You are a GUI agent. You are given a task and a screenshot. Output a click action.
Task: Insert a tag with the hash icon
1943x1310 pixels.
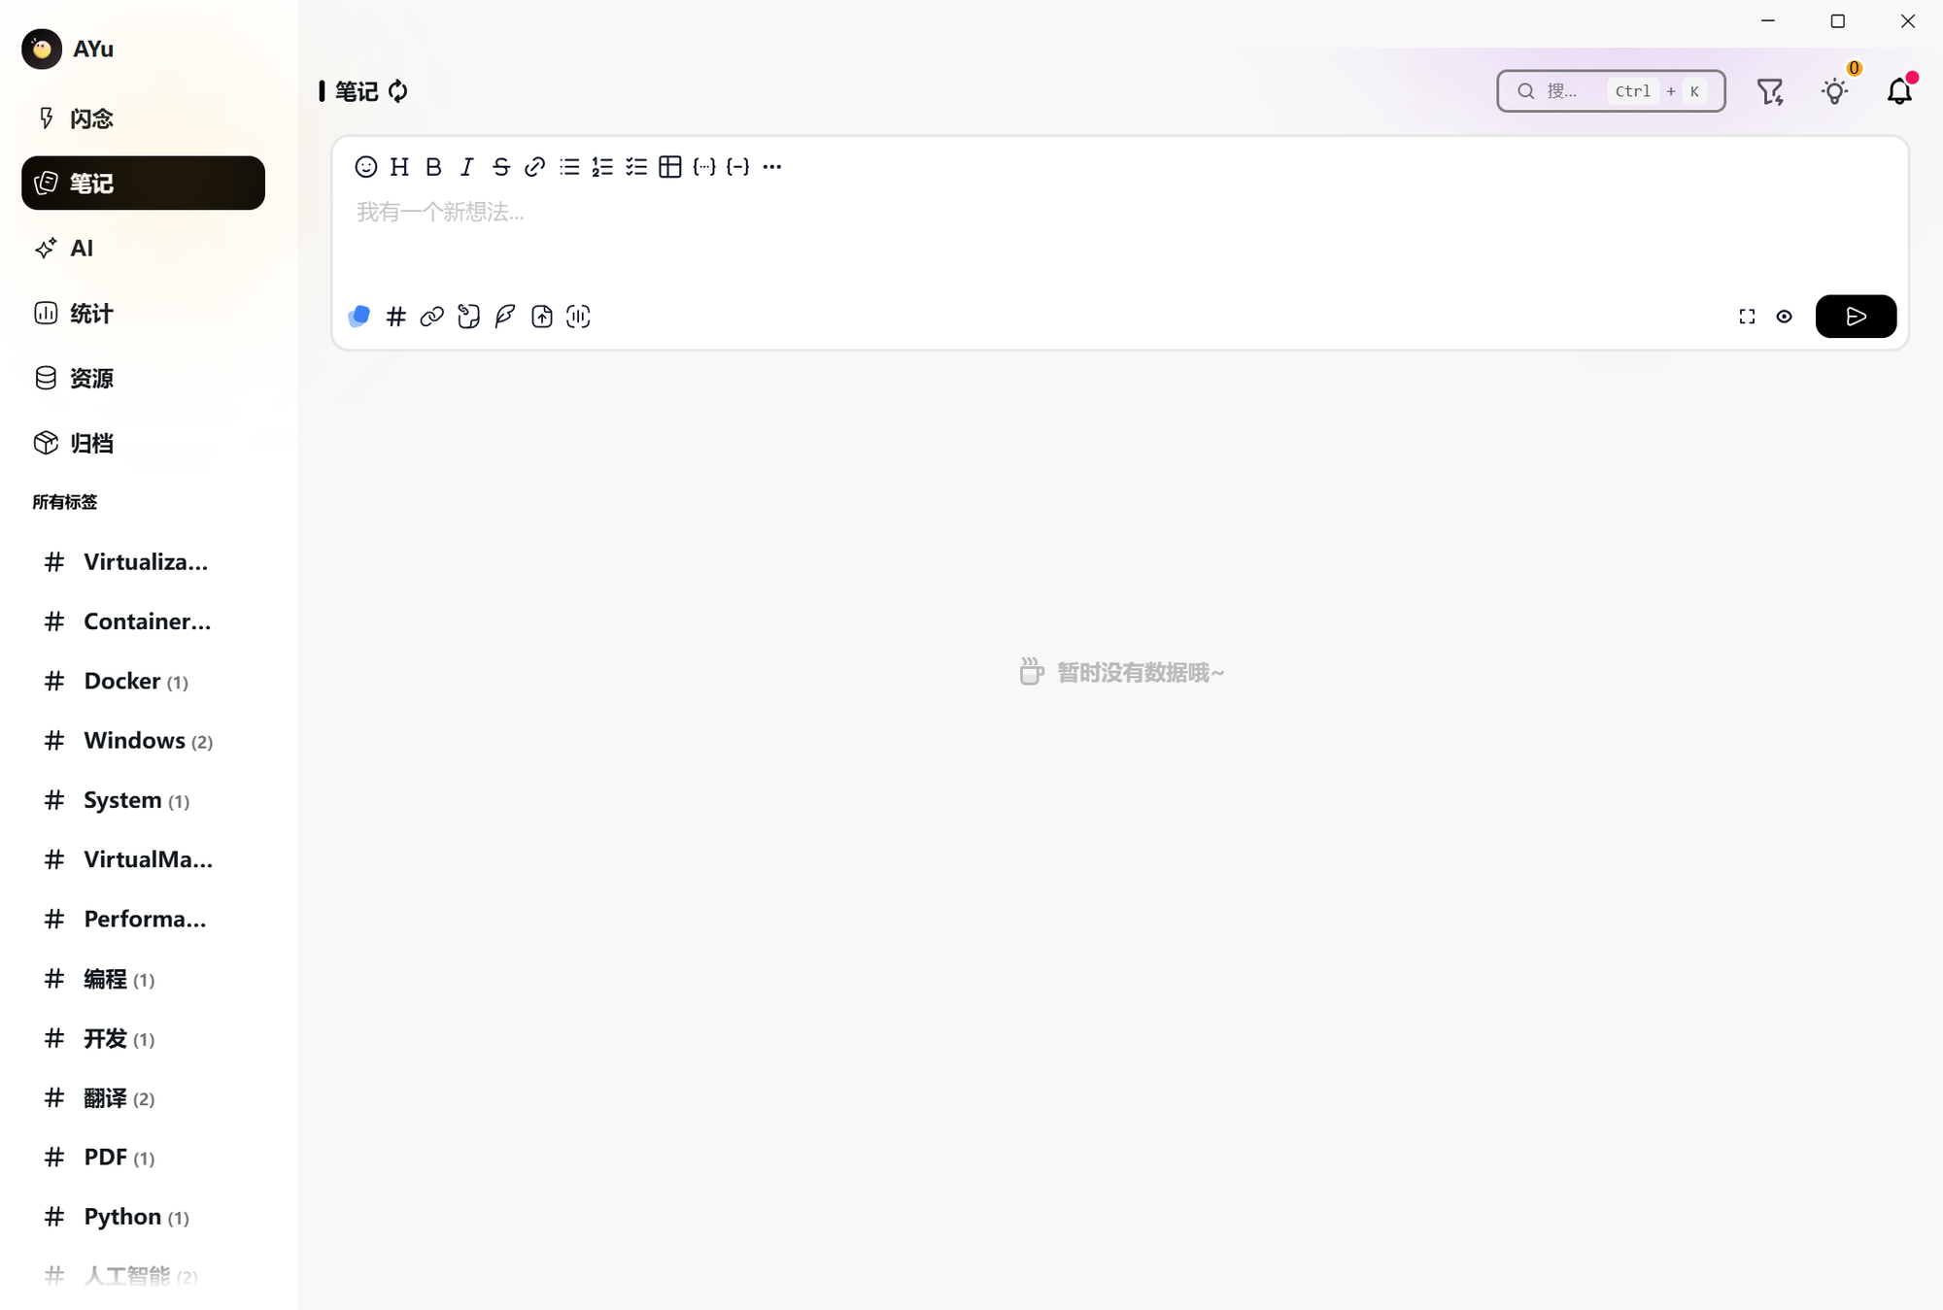(395, 317)
